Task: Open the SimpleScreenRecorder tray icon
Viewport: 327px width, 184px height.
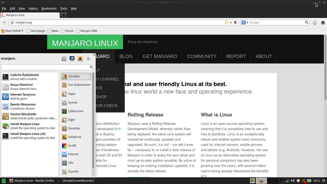Action: click(x=304, y=181)
